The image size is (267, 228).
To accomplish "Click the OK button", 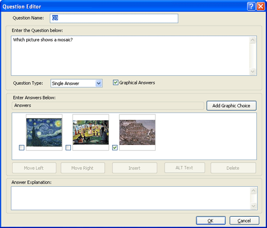I will (x=211, y=221).
